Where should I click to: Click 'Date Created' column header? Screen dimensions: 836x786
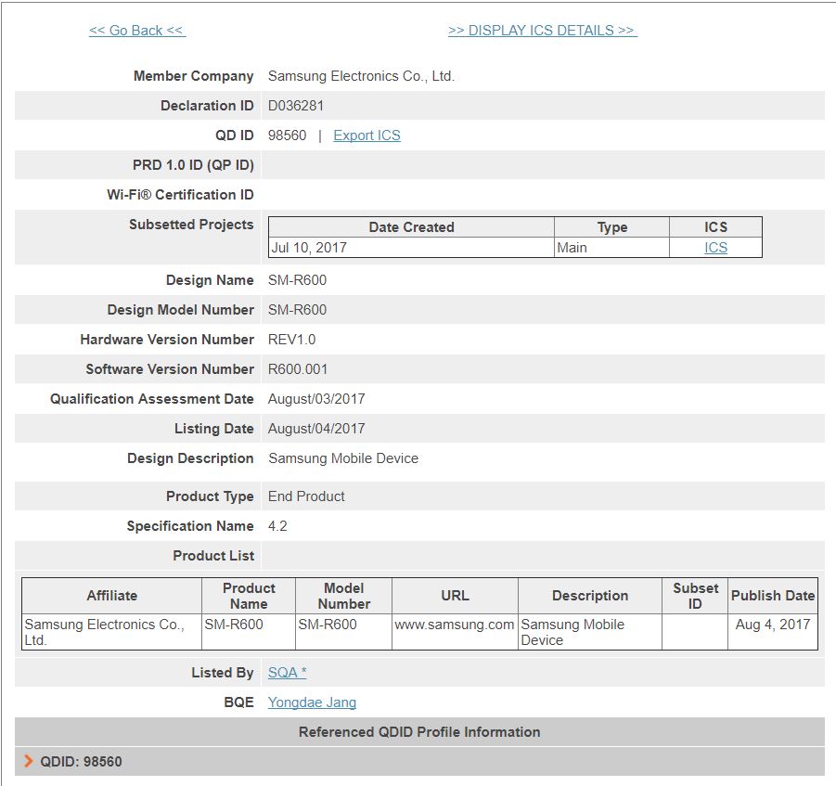[x=412, y=227]
